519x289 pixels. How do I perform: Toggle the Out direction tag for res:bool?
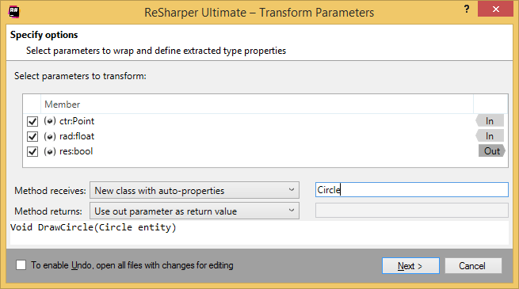492,150
